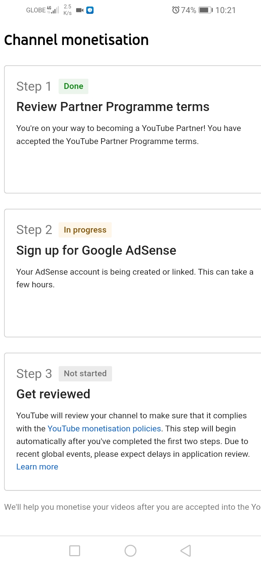261x566 pixels.
Task: Tap the Step 1 label
Action: [x=34, y=86]
